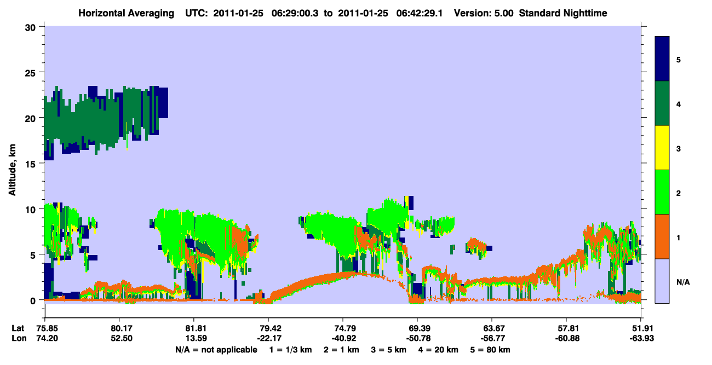Click legend text "N/A = not applicable"
The height and width of the screenshot is (365, 712).
tap(216, 350)
